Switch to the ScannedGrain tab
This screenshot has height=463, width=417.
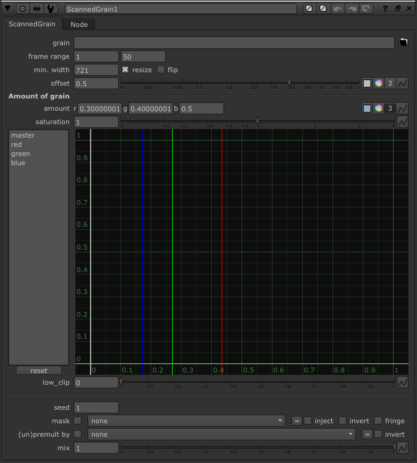pos(32,24)
